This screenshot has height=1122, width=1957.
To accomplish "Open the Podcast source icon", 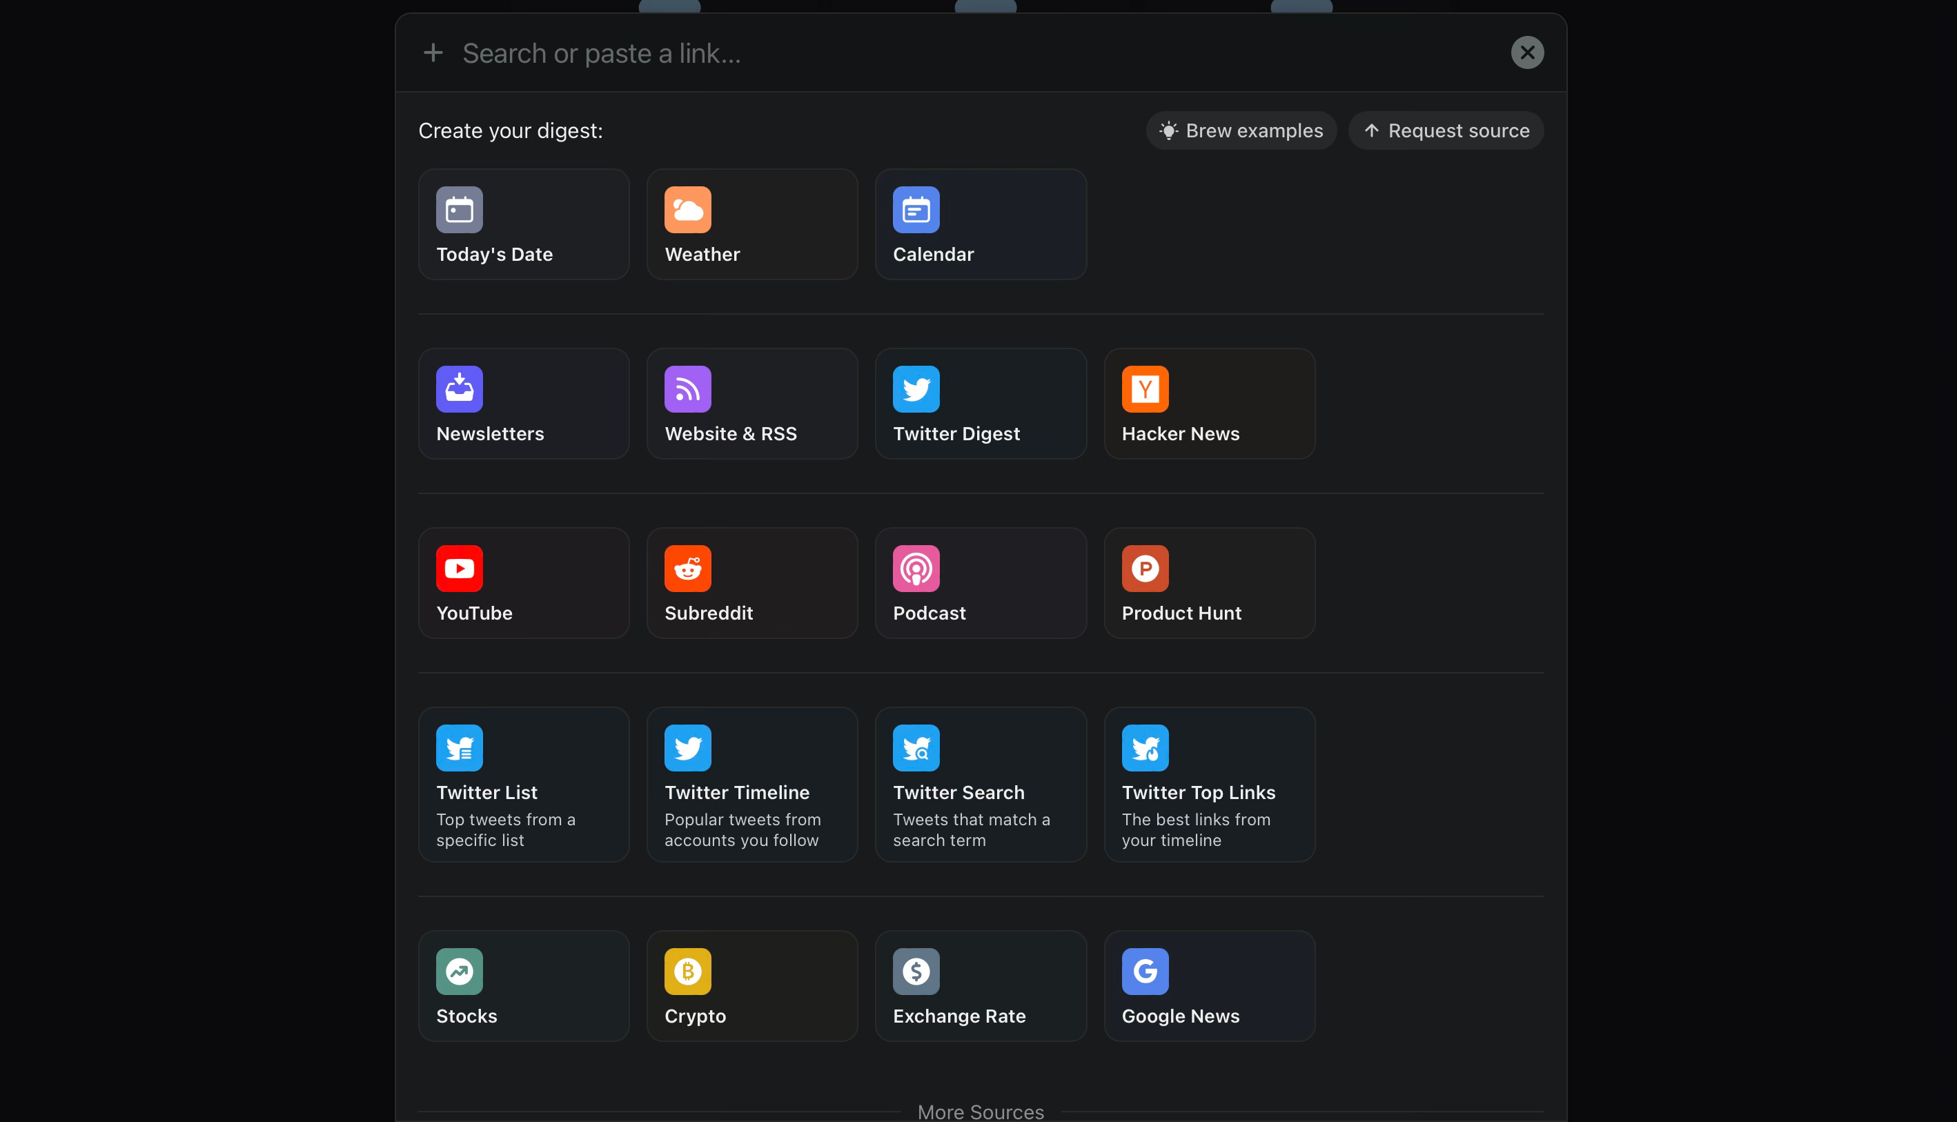I will 916,569.
